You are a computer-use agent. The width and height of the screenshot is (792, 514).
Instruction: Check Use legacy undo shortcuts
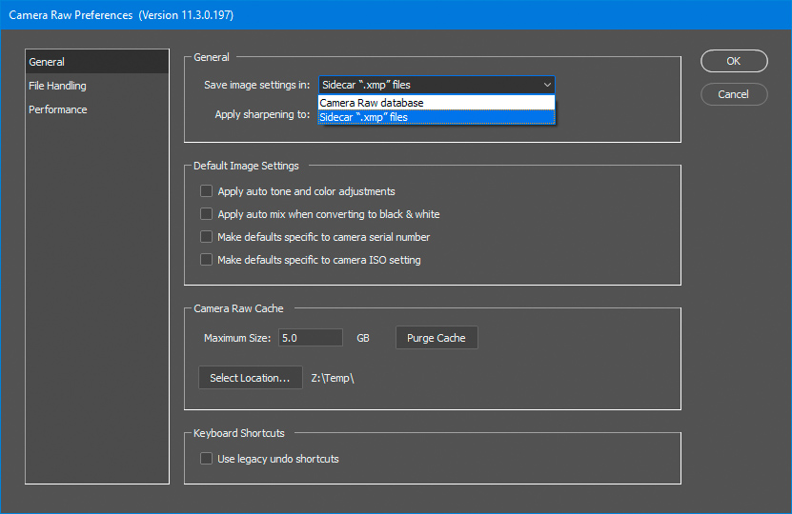(206, 459)
